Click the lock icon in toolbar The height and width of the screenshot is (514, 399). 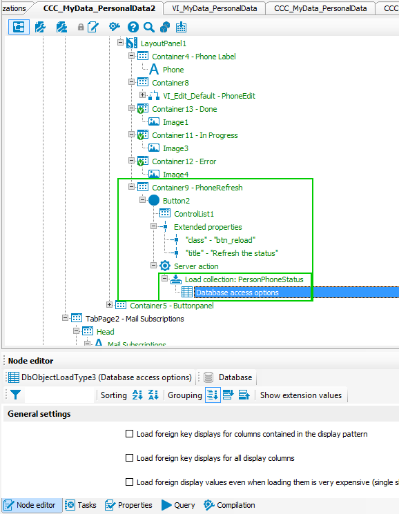point(81,27)
